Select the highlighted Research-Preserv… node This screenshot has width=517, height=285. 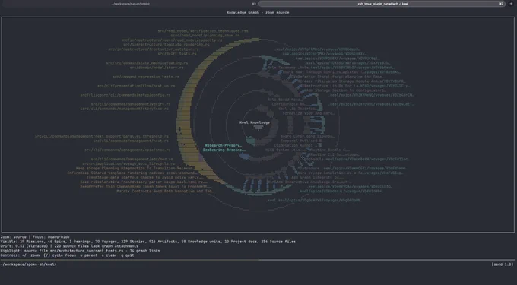pyautogui.click(x=224, y=145)
